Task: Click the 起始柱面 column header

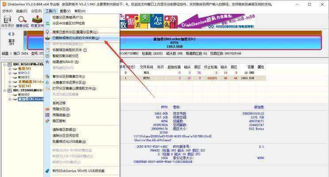Action: 174,67
